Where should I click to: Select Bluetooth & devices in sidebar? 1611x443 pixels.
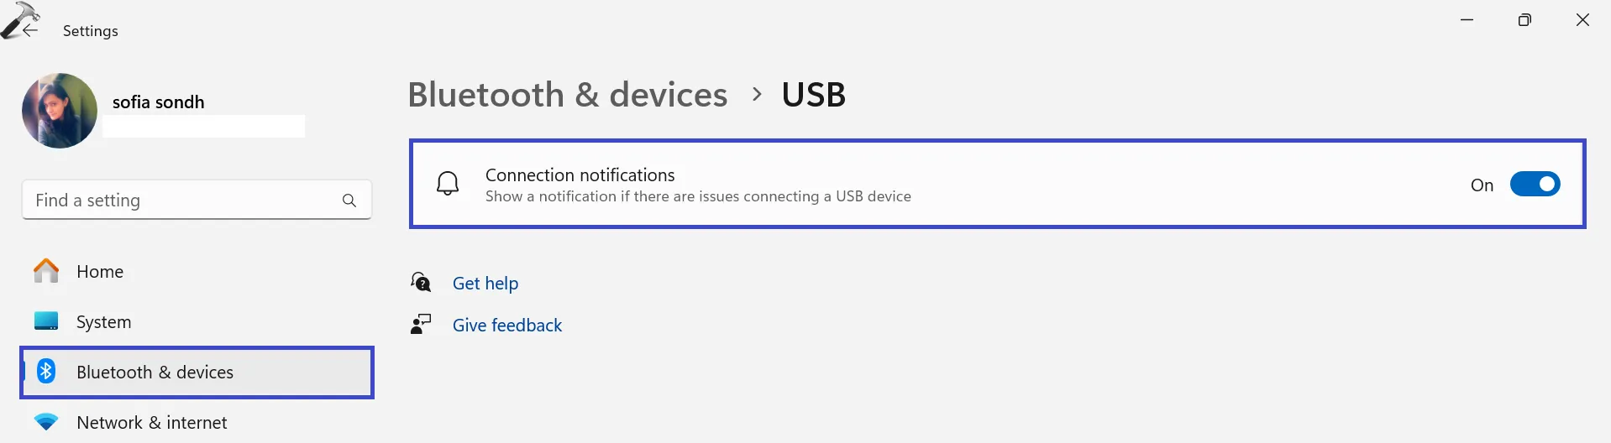pos(155,373)
